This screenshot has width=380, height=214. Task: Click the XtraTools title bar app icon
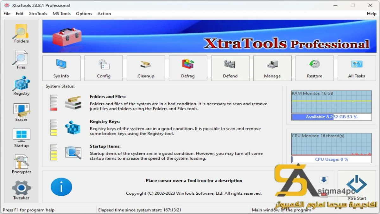click(6, 5)
